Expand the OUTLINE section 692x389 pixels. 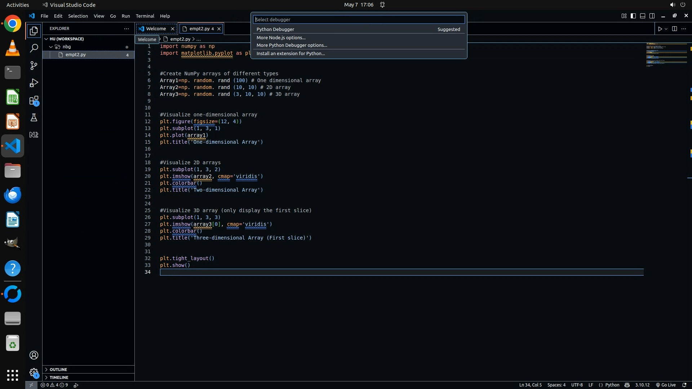[x=58, y=370]
